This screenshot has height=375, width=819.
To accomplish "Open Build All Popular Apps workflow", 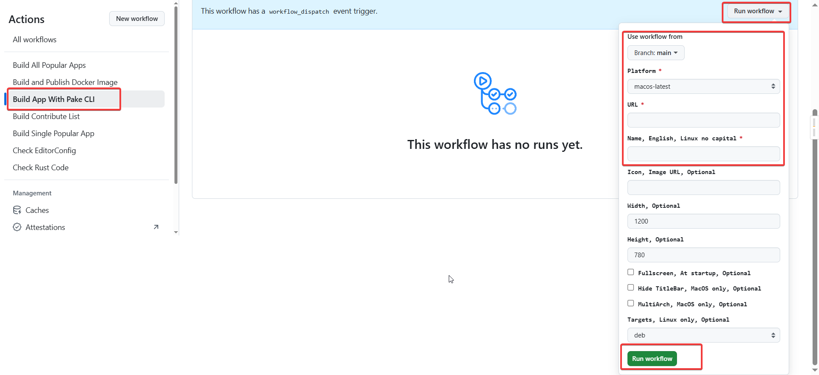I will coord(49,65).
